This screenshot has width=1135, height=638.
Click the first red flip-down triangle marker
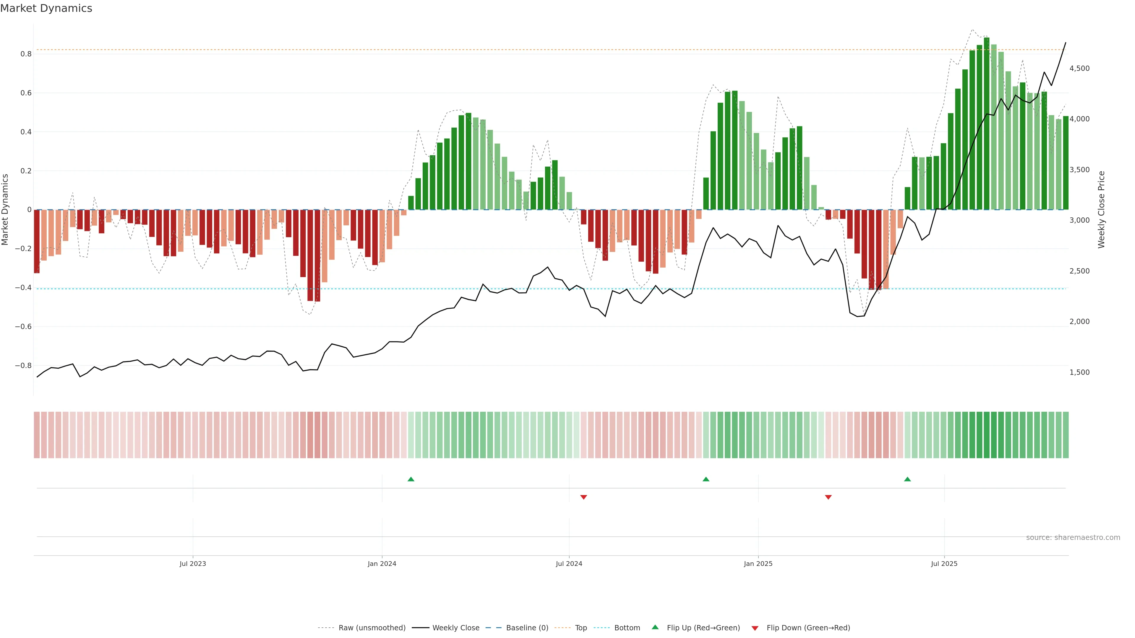tap(583, 497)
